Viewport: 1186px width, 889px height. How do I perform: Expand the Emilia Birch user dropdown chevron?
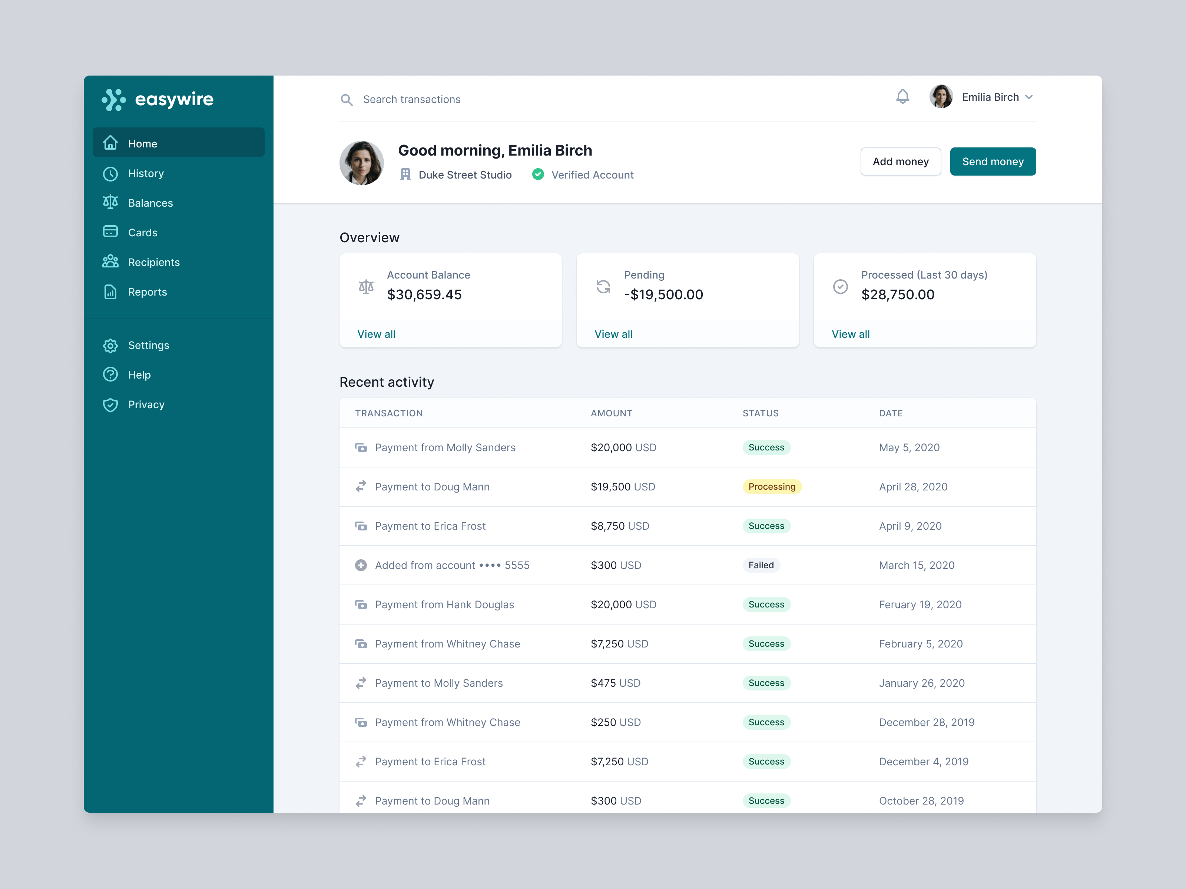[1029, 97]
